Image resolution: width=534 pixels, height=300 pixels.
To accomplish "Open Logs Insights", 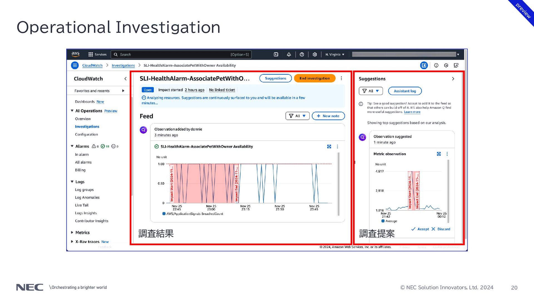I will pos(86,213).
